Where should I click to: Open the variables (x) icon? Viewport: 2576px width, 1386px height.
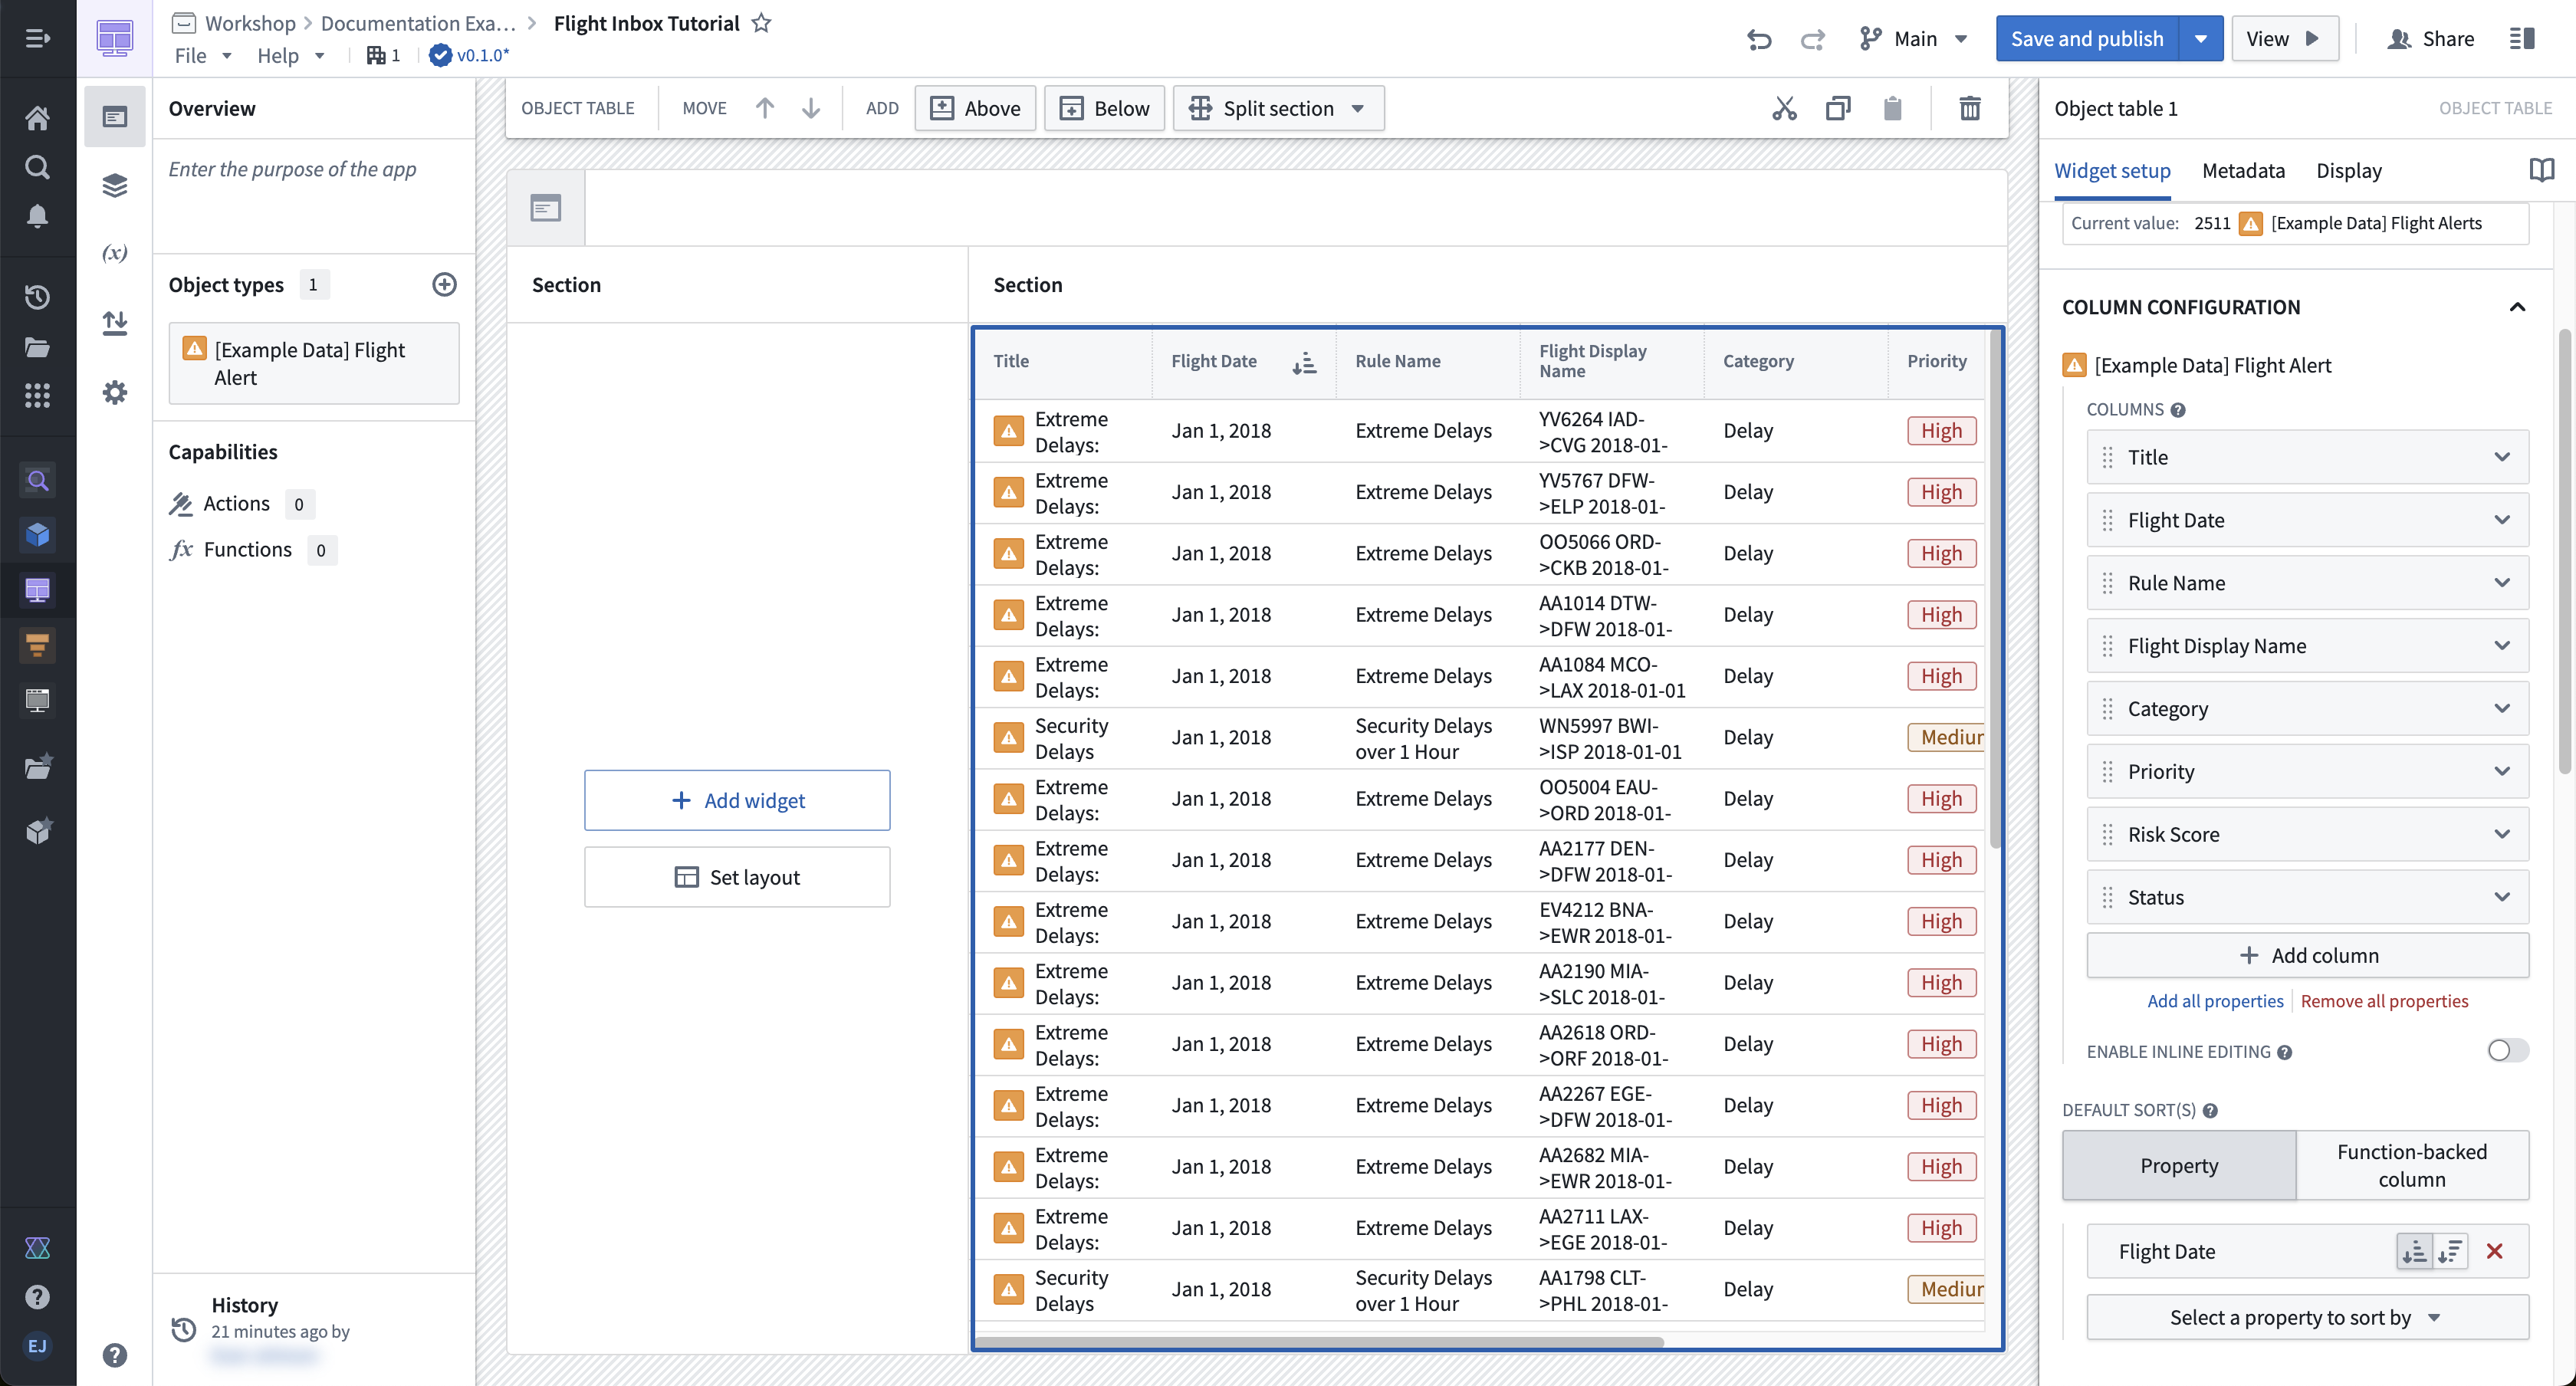point(115,253)
